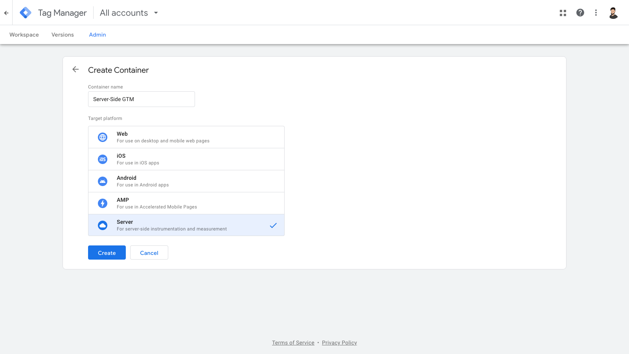Click the Server cloud icon
The height and width of the screenshot is (354, 629).
[x=103, y=225]
